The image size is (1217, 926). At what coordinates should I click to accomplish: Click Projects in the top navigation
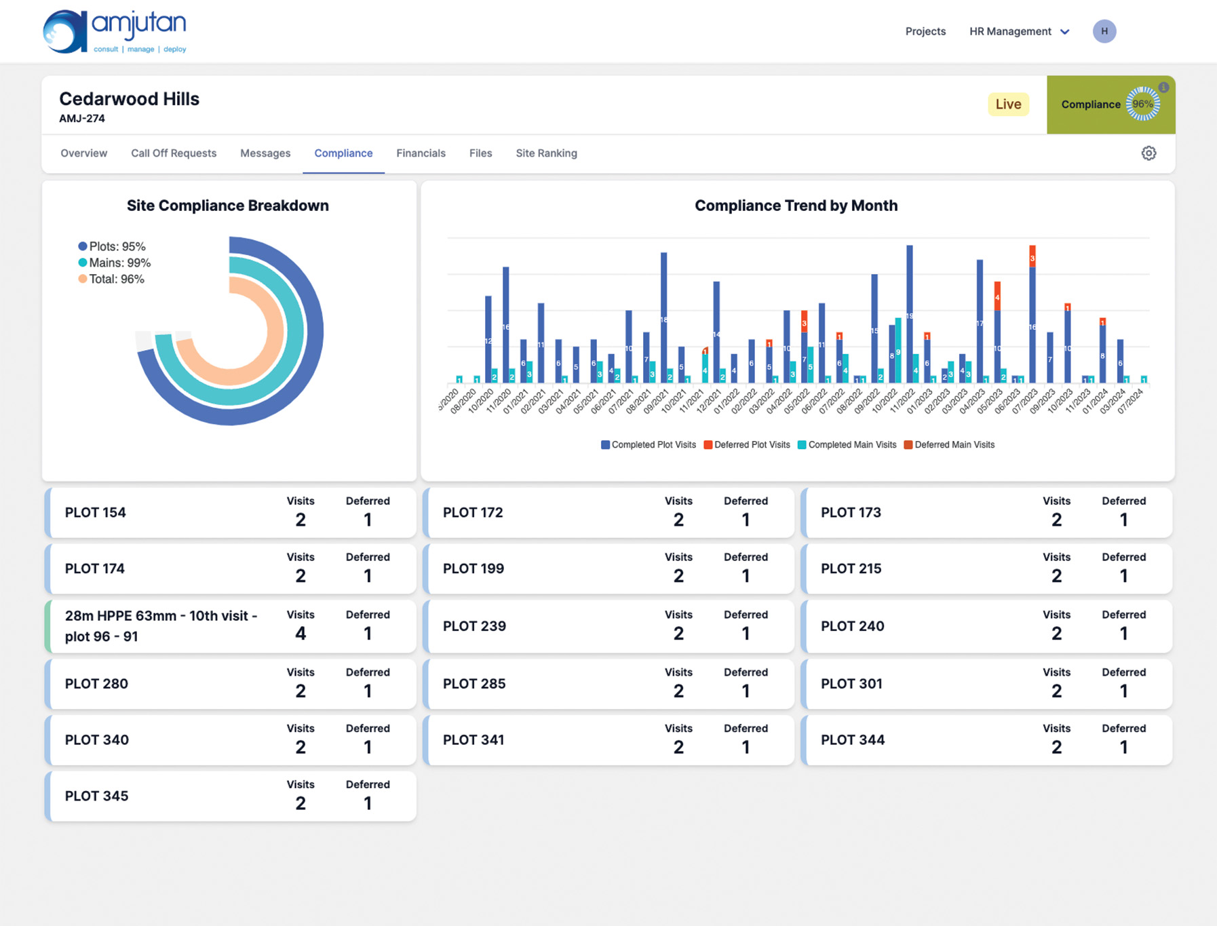925,31
